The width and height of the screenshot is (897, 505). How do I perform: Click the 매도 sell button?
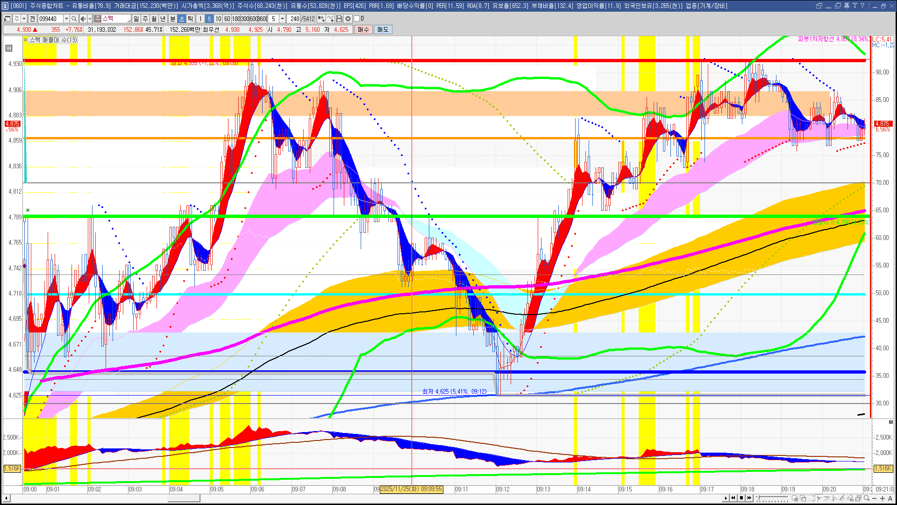[383, 29]
